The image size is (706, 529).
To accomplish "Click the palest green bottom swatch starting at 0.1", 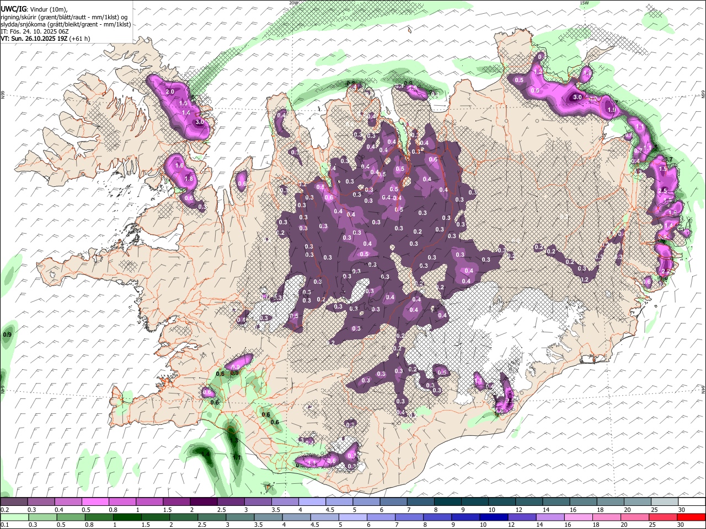I will [x=14, y=517].
